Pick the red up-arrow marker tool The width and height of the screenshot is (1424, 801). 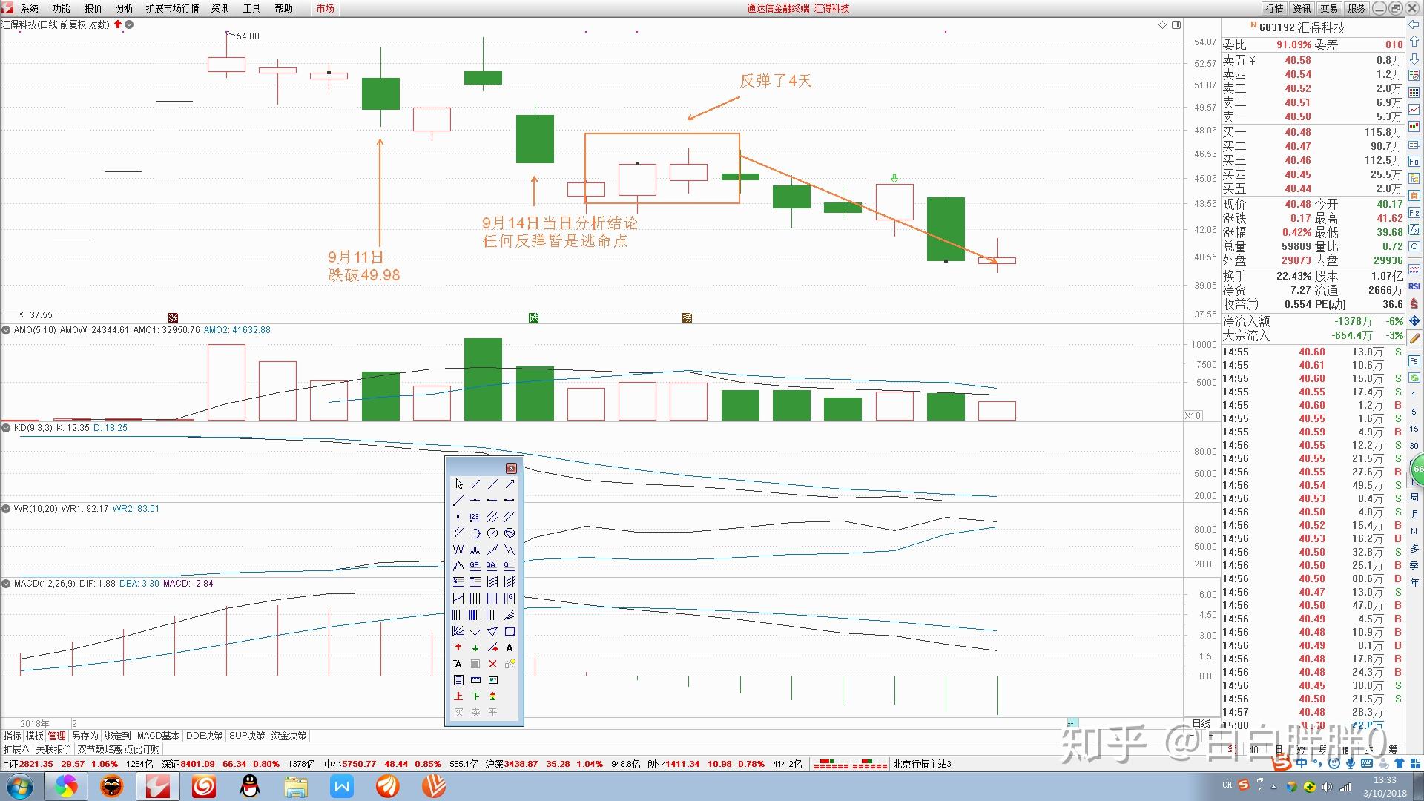pyautogui.click(x=458, y=648)
